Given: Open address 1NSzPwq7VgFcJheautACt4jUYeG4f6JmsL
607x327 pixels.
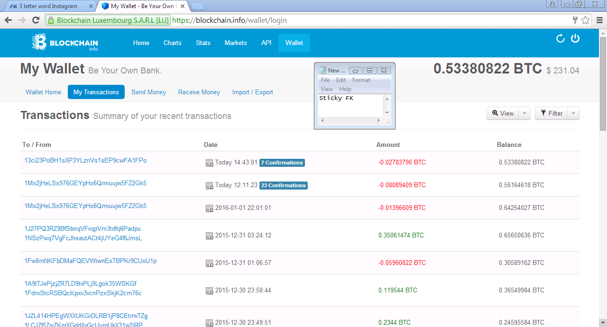Looking at the screenshot, I should 83,238.
